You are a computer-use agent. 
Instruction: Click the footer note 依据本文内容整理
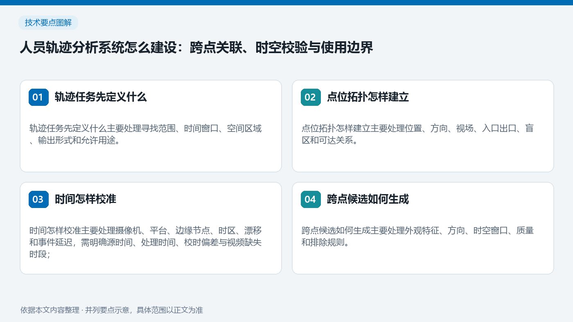112,310
